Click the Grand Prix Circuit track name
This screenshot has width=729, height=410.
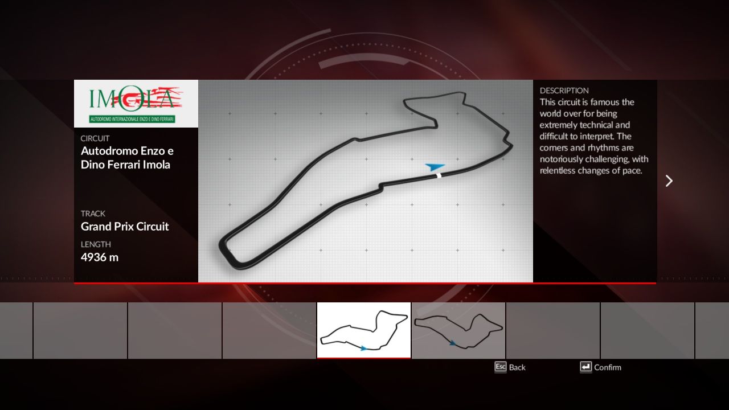click(x=125, y=226)
